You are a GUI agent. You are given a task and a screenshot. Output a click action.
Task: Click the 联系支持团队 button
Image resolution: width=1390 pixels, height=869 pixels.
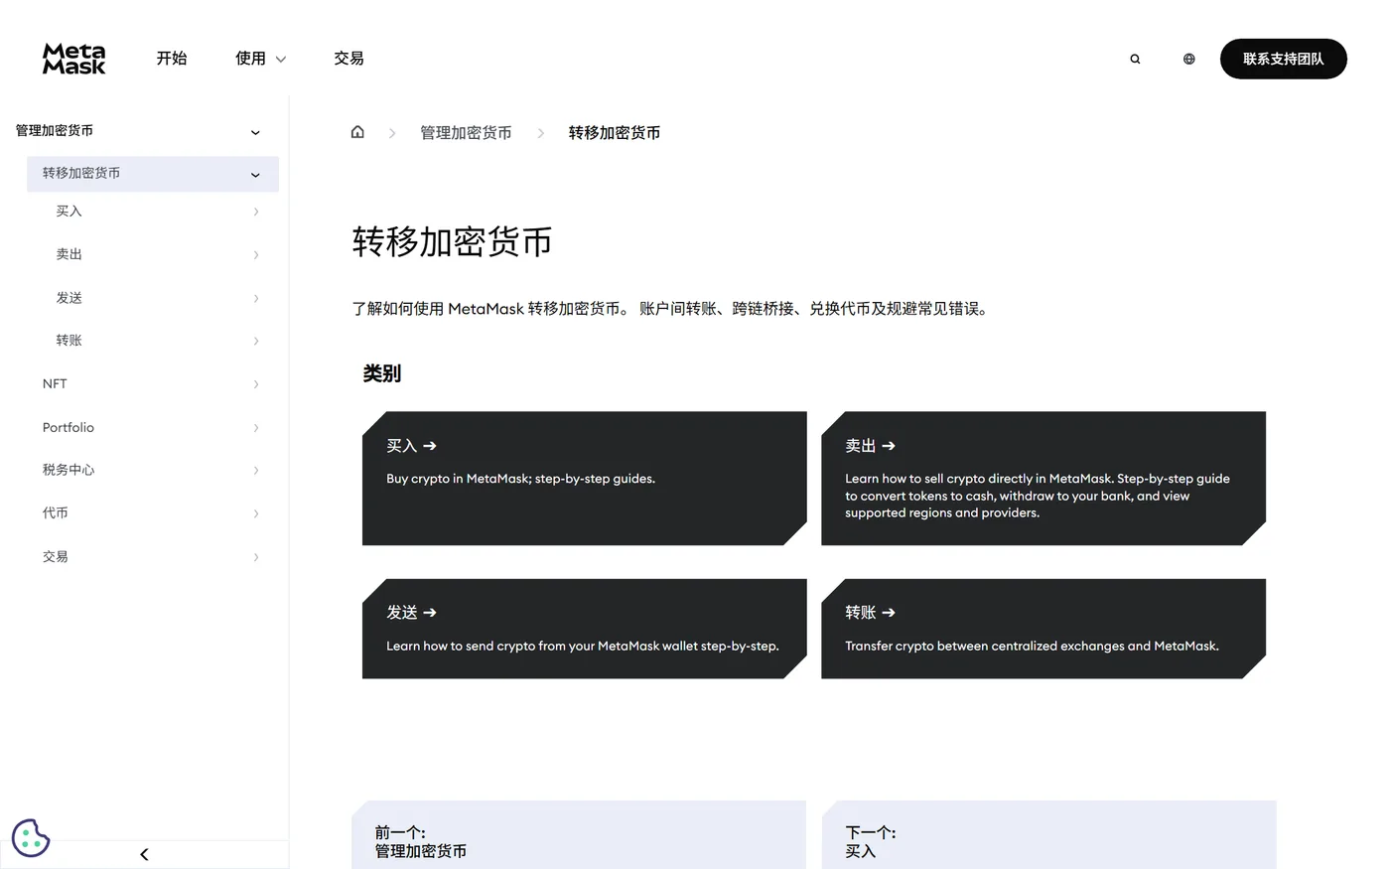pos(1283,59)
